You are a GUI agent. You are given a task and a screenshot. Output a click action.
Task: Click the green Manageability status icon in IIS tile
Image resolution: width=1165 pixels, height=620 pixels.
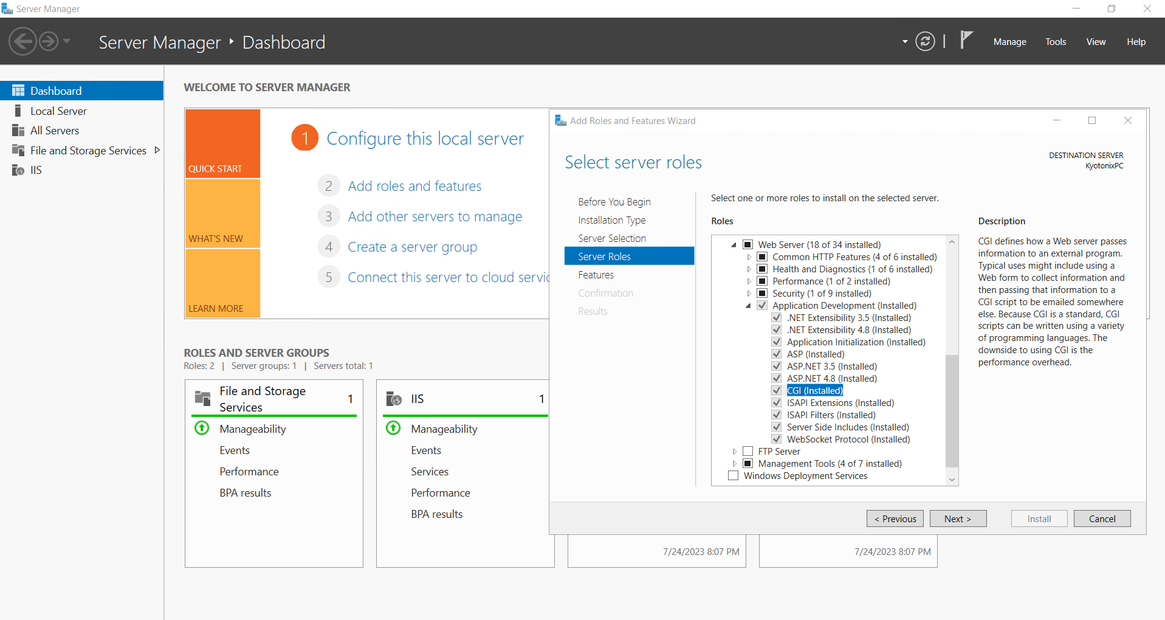click(393, 428)
